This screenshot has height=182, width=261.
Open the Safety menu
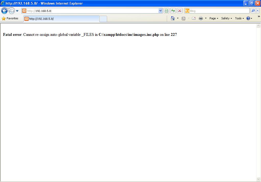click(x=227, y=19)
